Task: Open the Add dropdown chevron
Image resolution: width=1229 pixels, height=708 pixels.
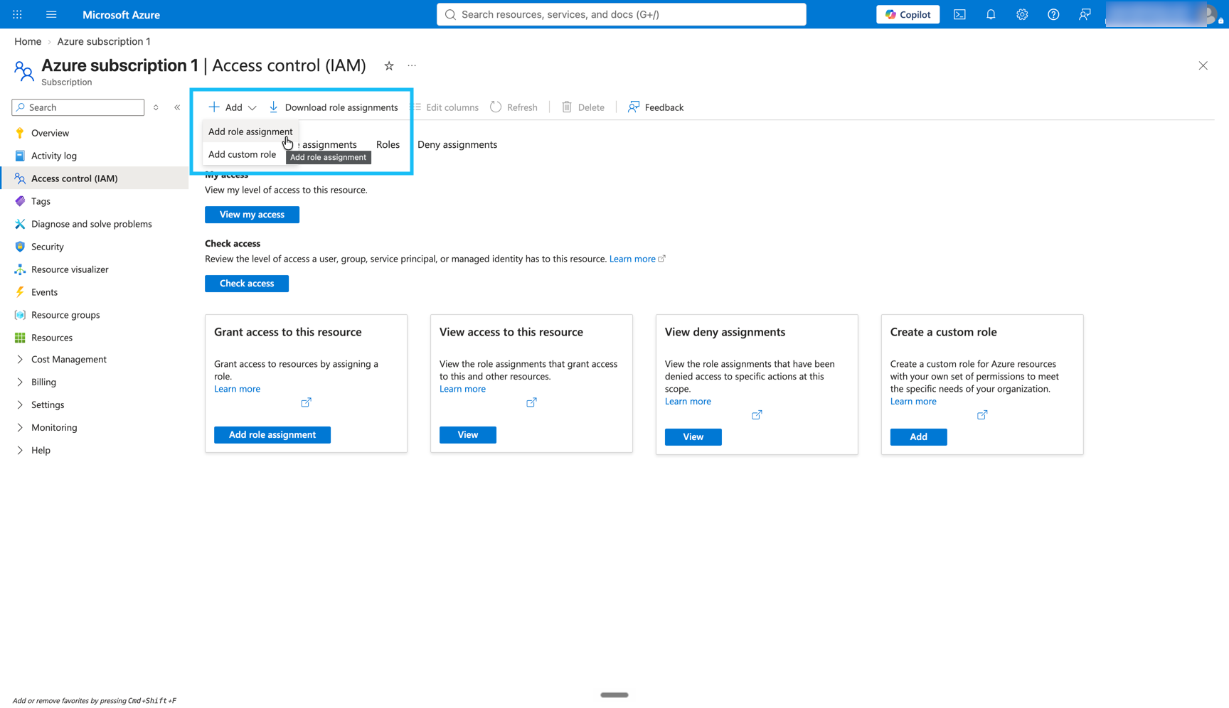Action: (x=252, y=107)
